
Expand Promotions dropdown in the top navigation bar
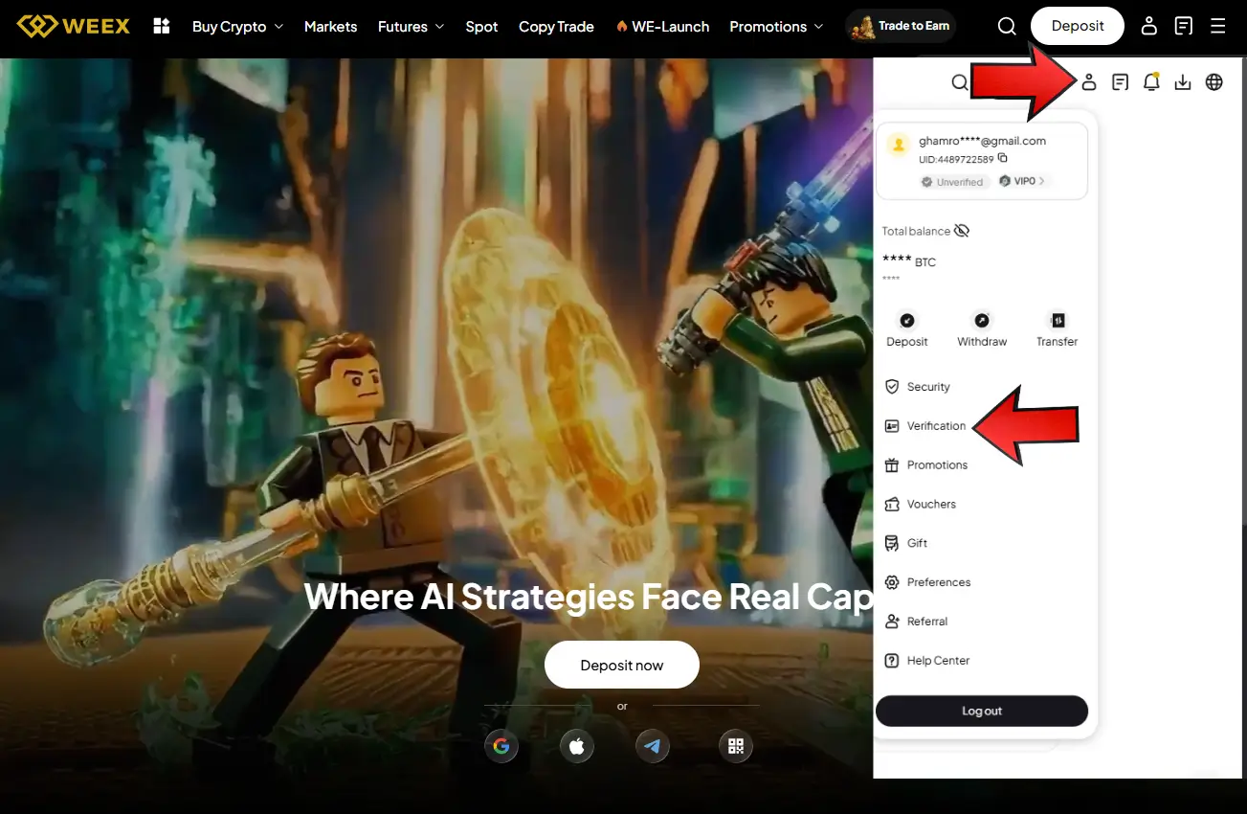pos(776,27)
